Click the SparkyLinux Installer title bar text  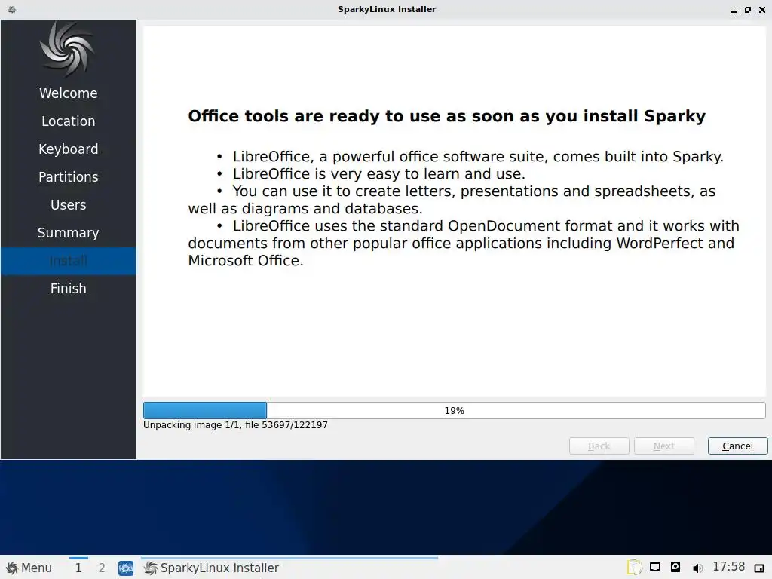click(x=387, y=9)
